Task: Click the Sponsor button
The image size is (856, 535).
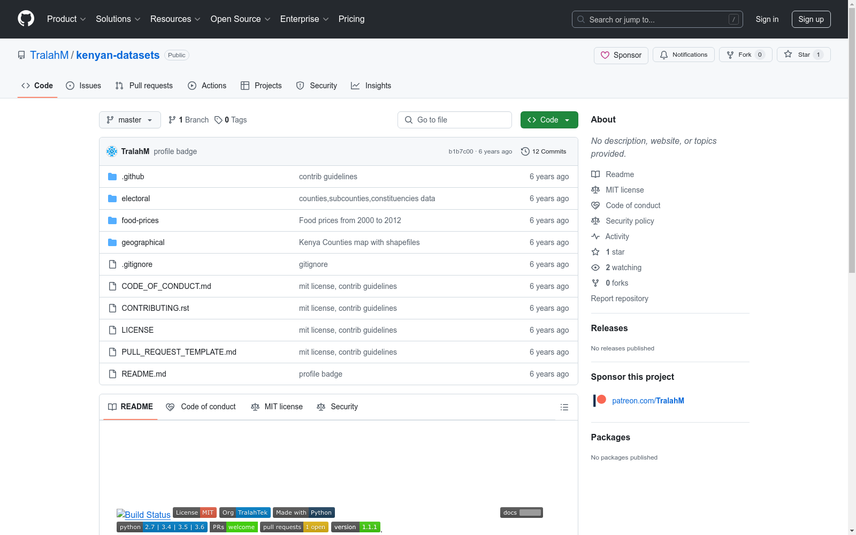Action: [x=621, y=55]
